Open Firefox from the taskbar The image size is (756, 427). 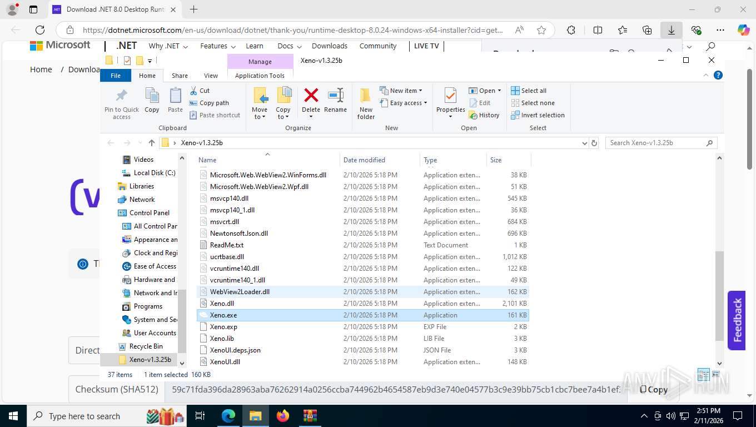coord(282,416)
